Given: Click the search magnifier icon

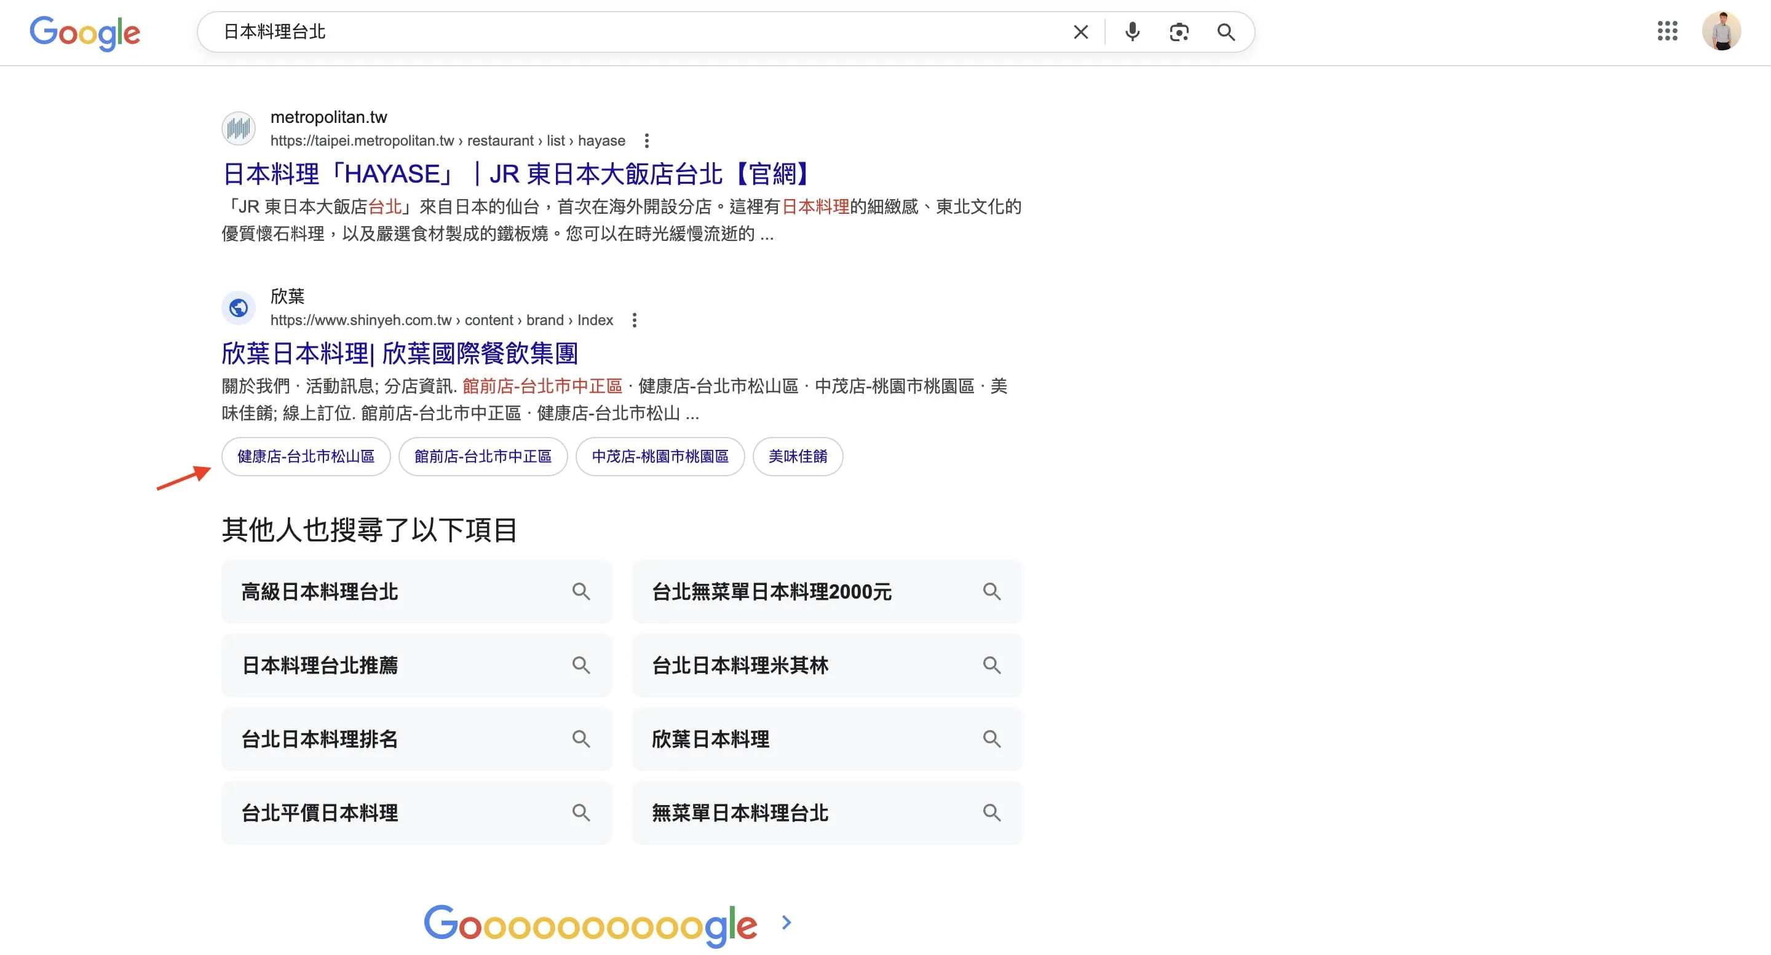Looking at the screenshot, I should (x=1226, y=31).
